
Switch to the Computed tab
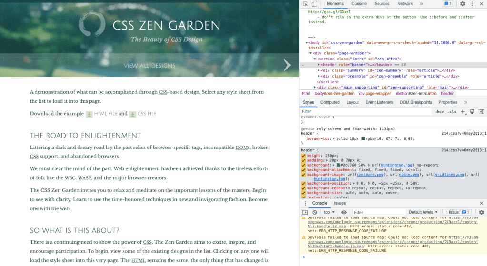point(330,102)
